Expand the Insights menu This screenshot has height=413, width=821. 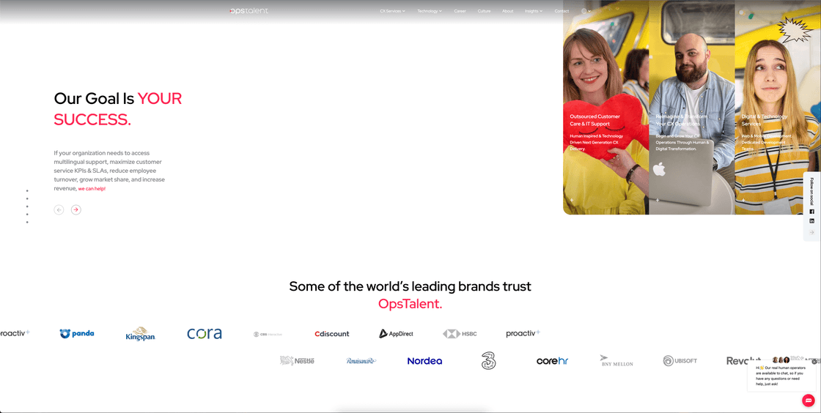(x=534, y=11)
